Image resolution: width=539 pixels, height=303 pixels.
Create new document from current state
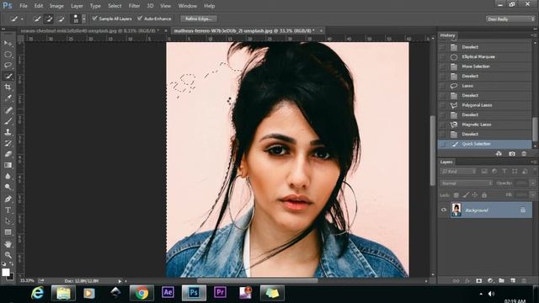click(499, 153)
